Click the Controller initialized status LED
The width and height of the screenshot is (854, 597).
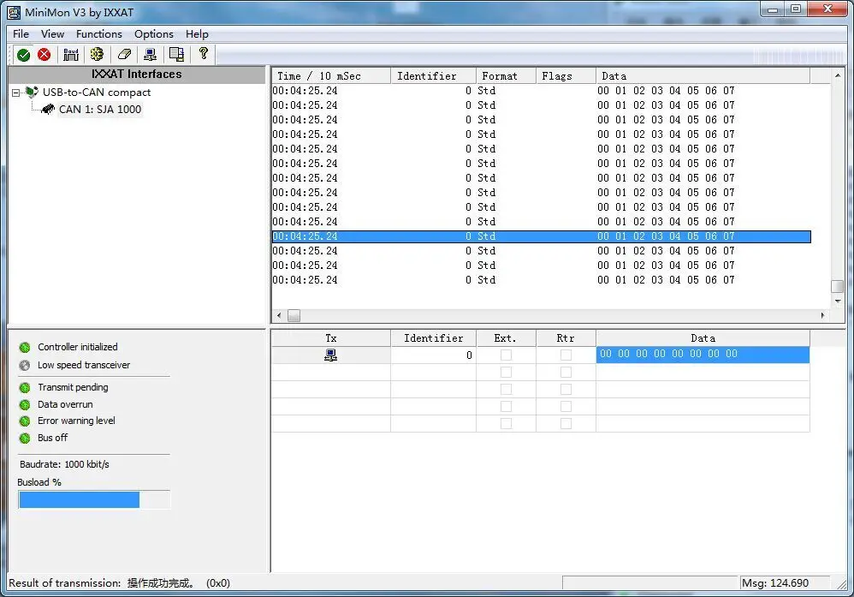tap(25, 347)
